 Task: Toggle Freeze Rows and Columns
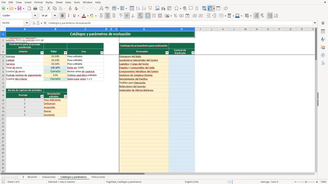click(210, 8)
